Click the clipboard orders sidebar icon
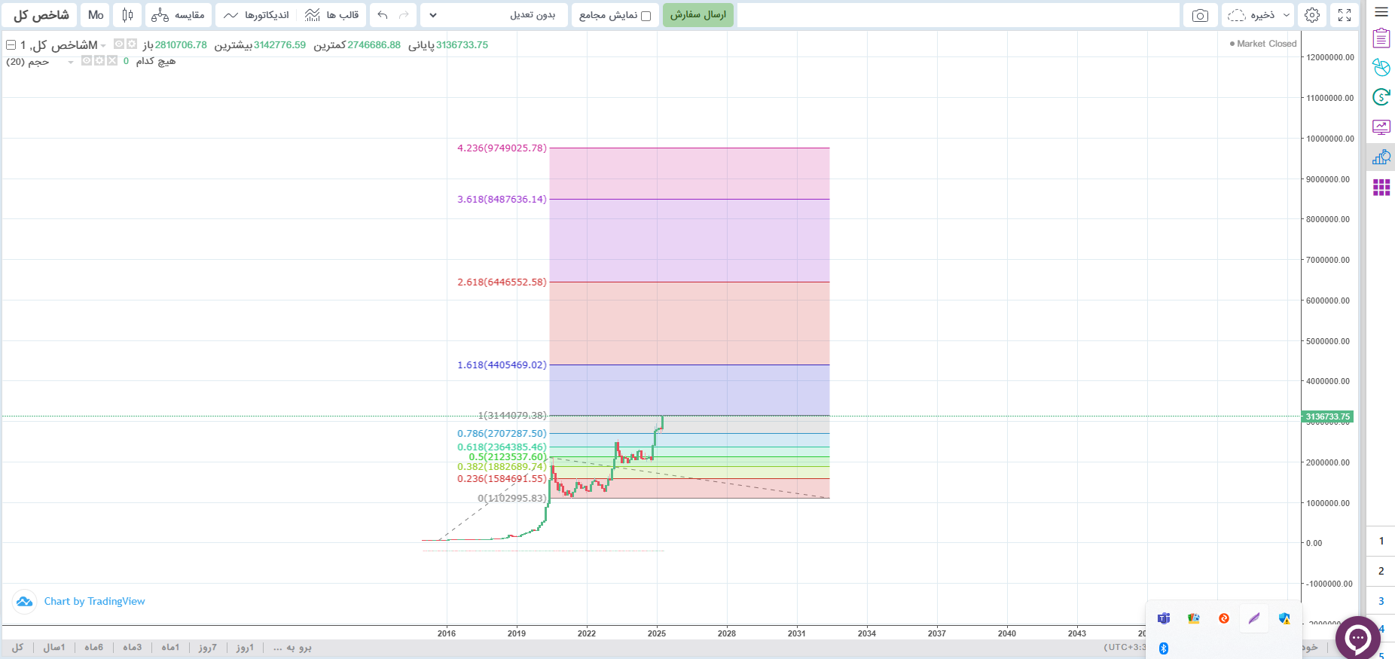This screenshot has width=1395, height=659. point(1381,38)
